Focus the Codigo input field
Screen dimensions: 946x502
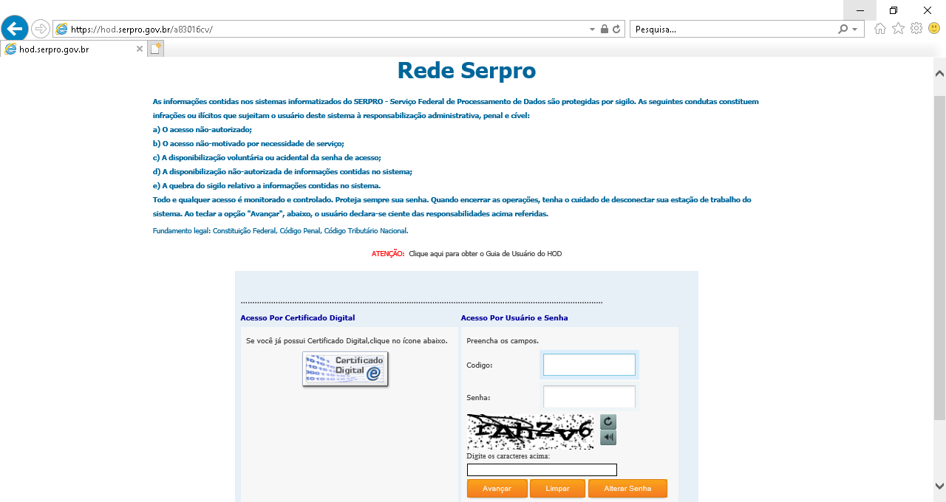[589, 365]
